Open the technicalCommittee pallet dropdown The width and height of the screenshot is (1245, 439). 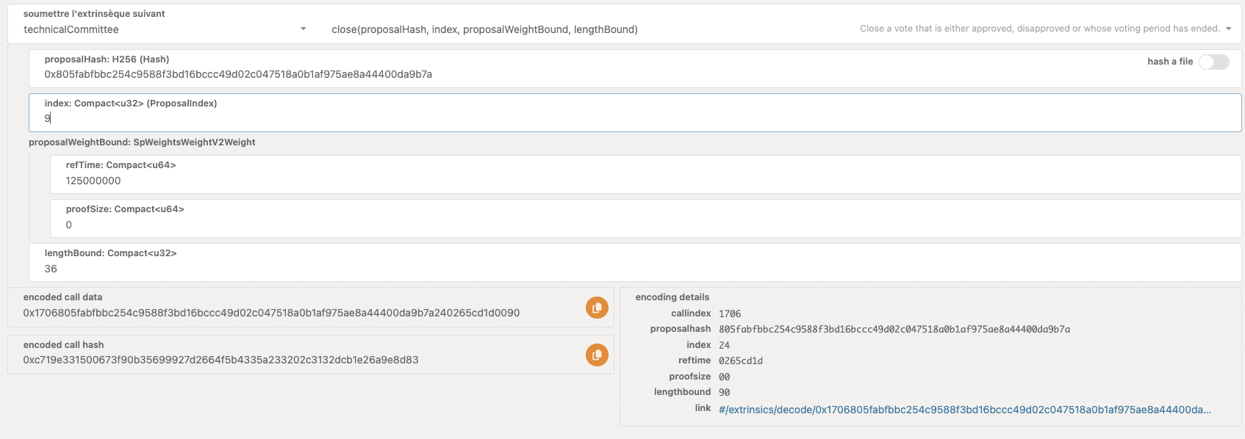[x=165, y=29]
